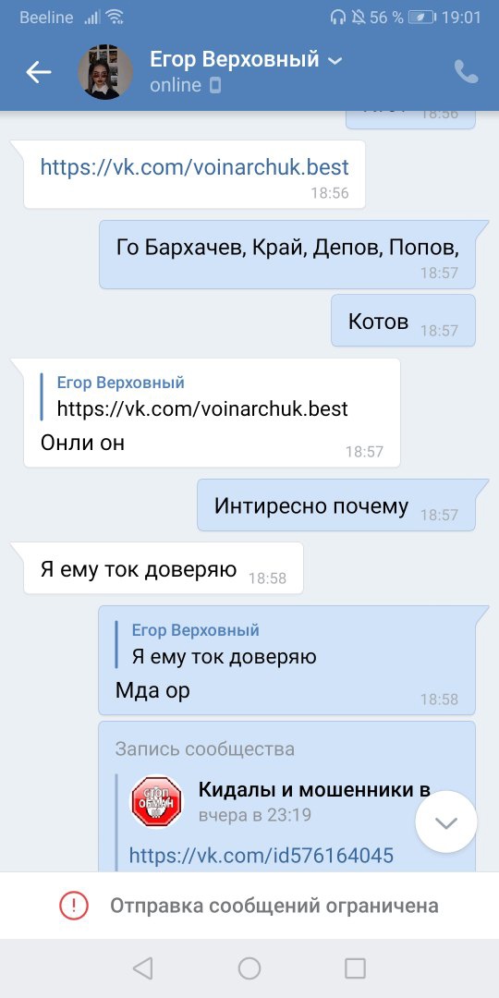Open Егор Верховный's profile avatar
The height and width of the screenshot is (998, 499).
click(105, 73)
